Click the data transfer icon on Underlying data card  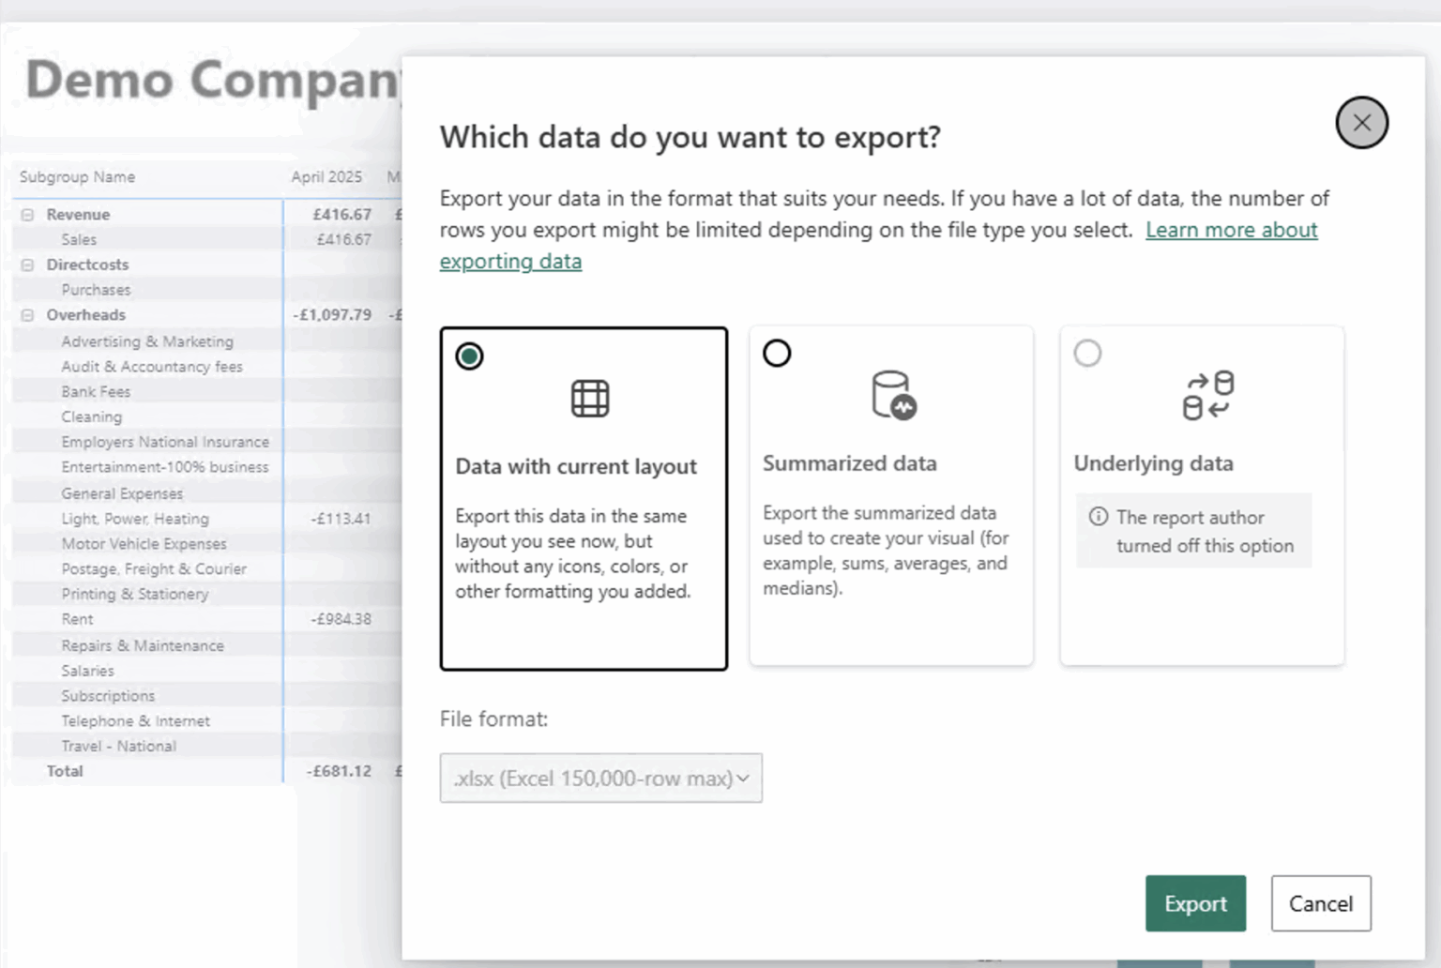tap(1210, 395)
